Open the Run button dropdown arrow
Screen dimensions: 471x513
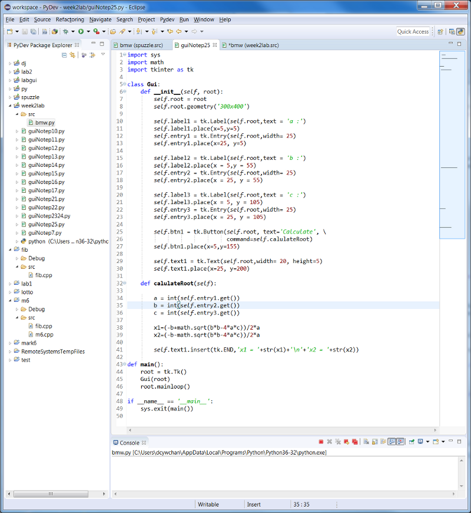(x=88, y=31)
